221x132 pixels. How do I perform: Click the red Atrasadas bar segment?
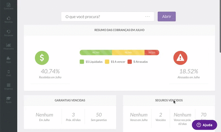(152, 52)
